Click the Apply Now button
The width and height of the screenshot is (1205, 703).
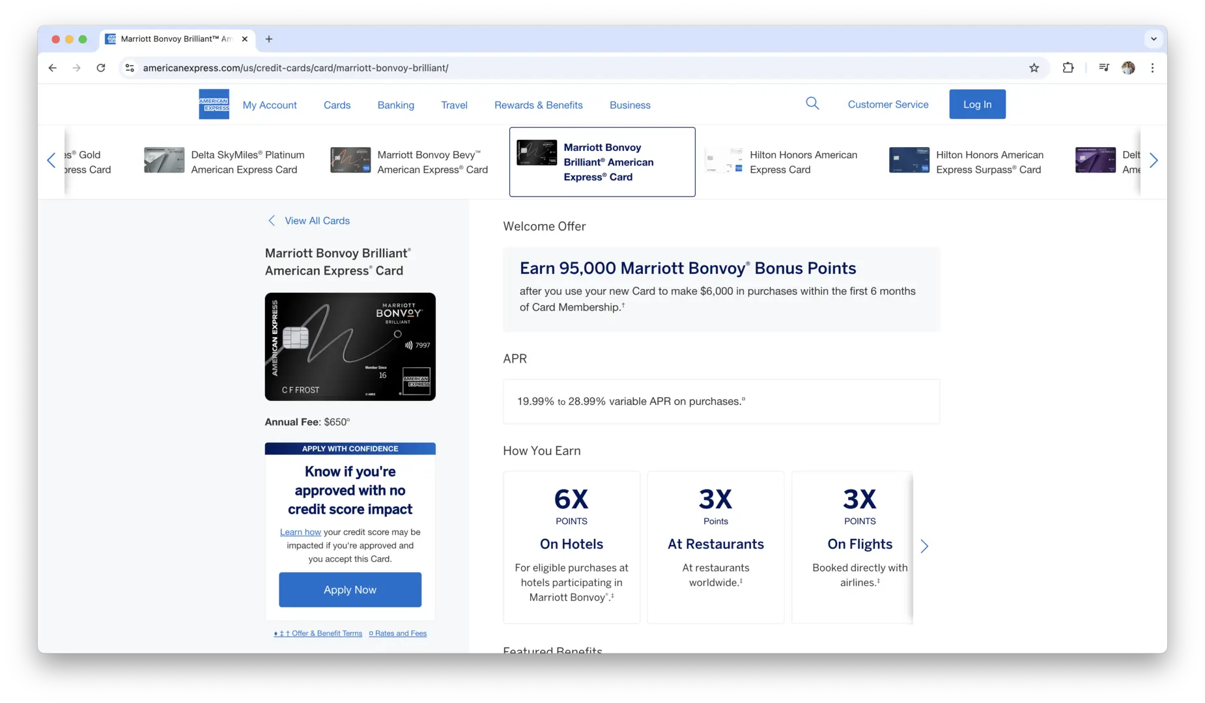click(x=350, y=590)
